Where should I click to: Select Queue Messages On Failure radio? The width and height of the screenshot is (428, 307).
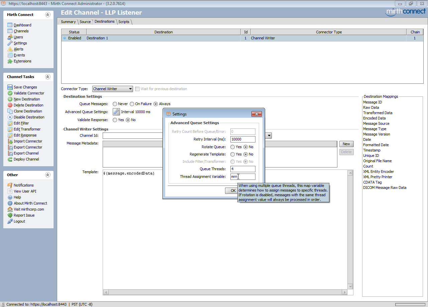[x=132, y=104]
